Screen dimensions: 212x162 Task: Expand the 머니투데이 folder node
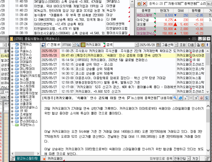(12, 69)
